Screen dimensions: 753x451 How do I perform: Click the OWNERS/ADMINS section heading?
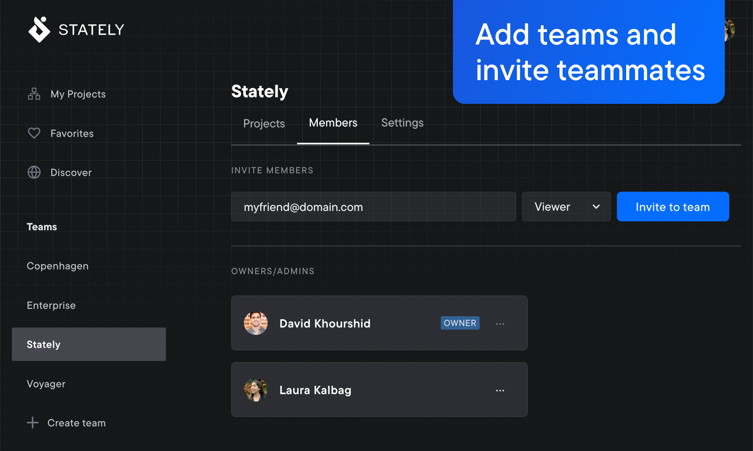(273, 271)
